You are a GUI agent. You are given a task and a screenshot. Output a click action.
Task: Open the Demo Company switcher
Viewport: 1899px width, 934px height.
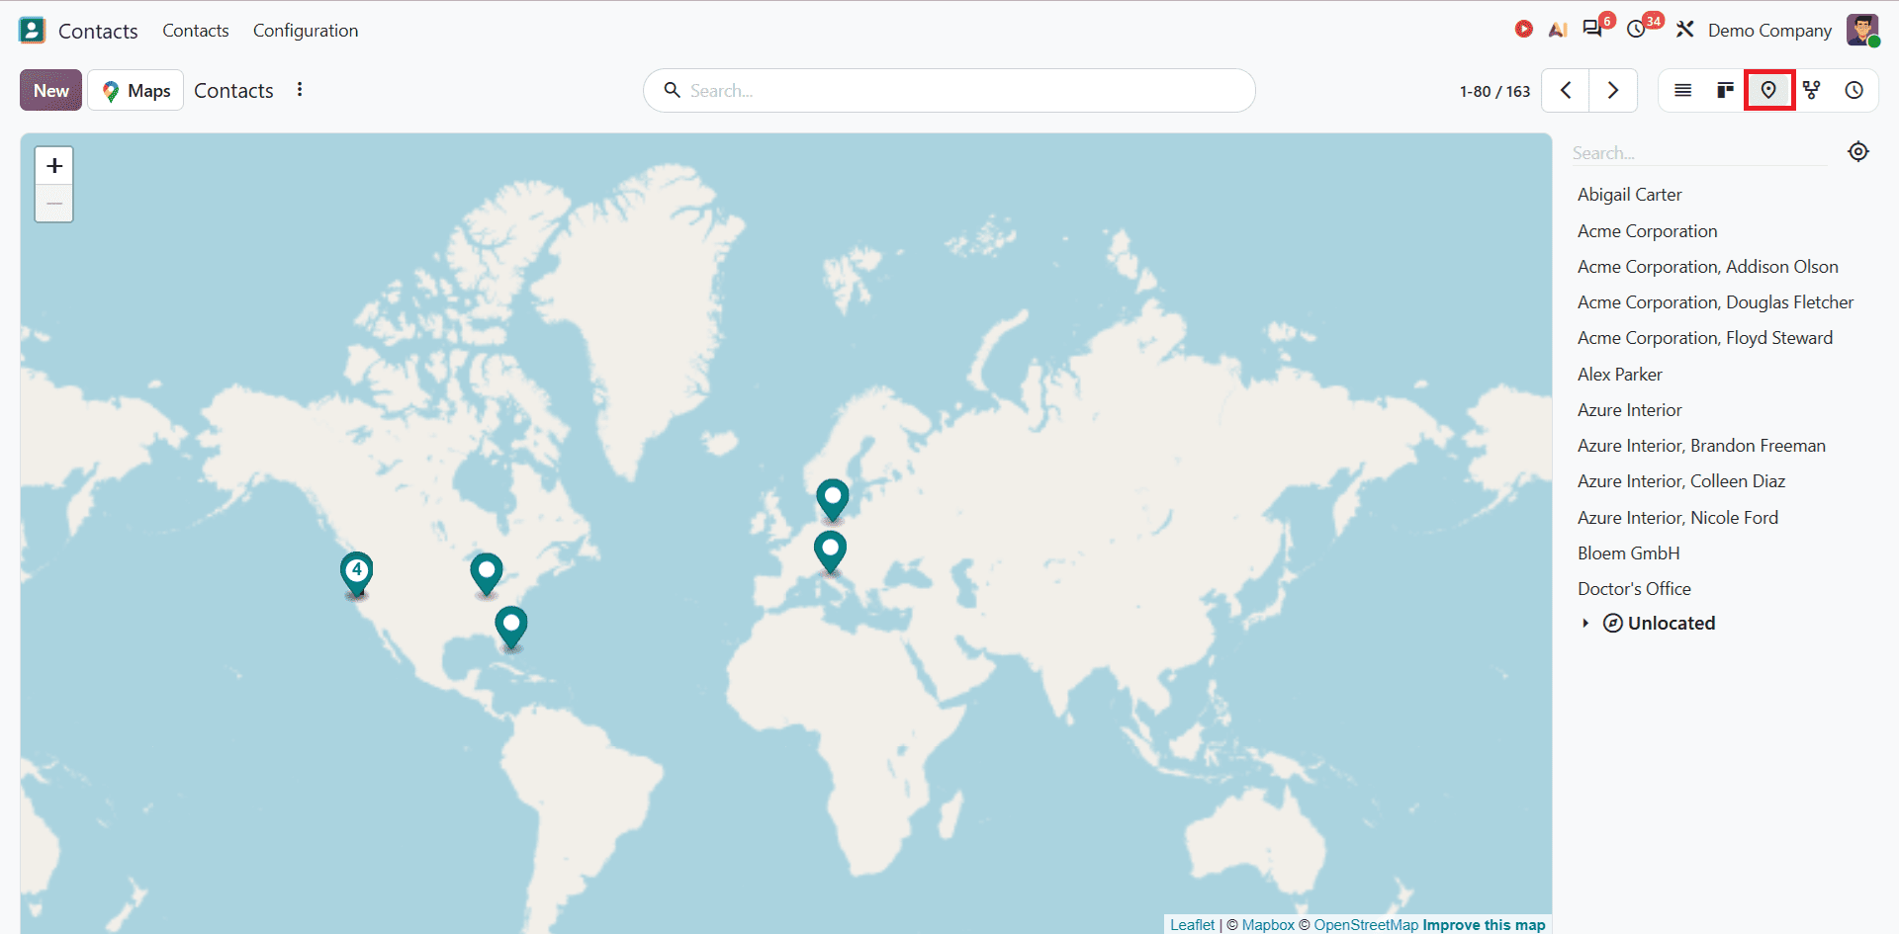tap(1769, 31)
